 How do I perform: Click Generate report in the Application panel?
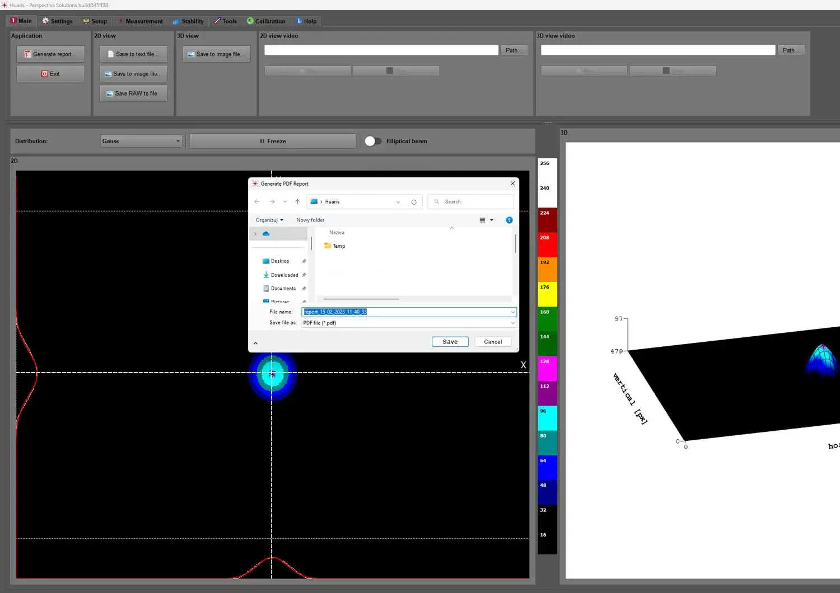click(x=50, y=54)
